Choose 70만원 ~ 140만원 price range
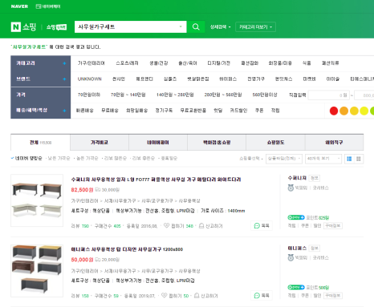This screenshot has width=374, height=307. 128,95
